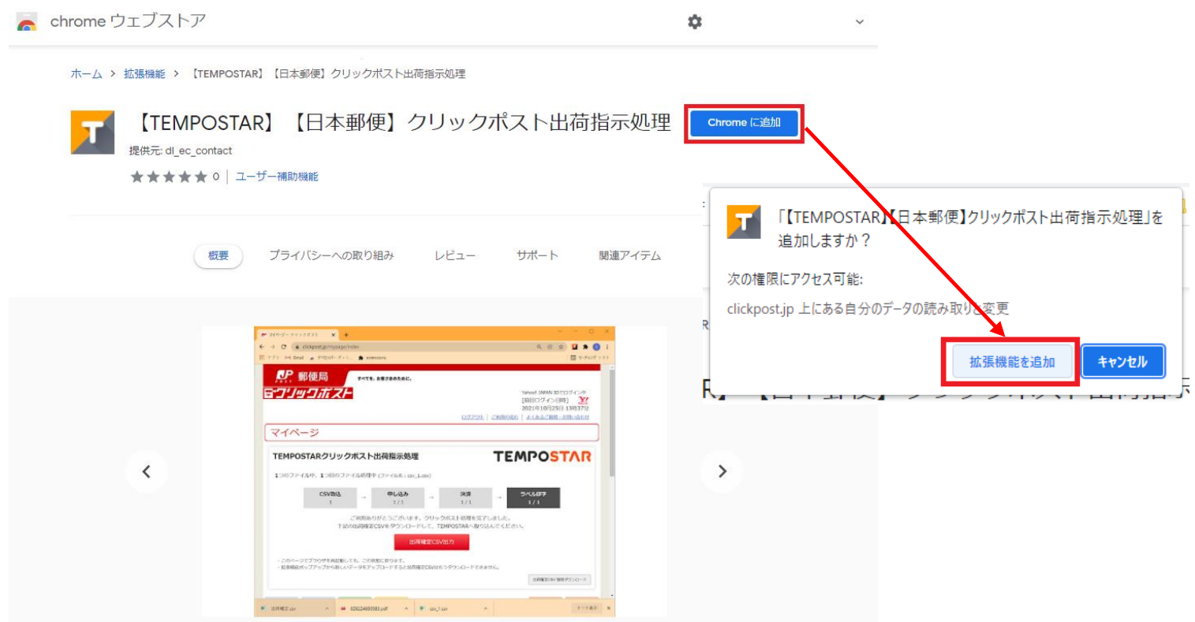The image size is (1195, 622).
Task: Click the 提供元: dl_ec_contact text
Action: pyautogui.click(x=181, y=151)
